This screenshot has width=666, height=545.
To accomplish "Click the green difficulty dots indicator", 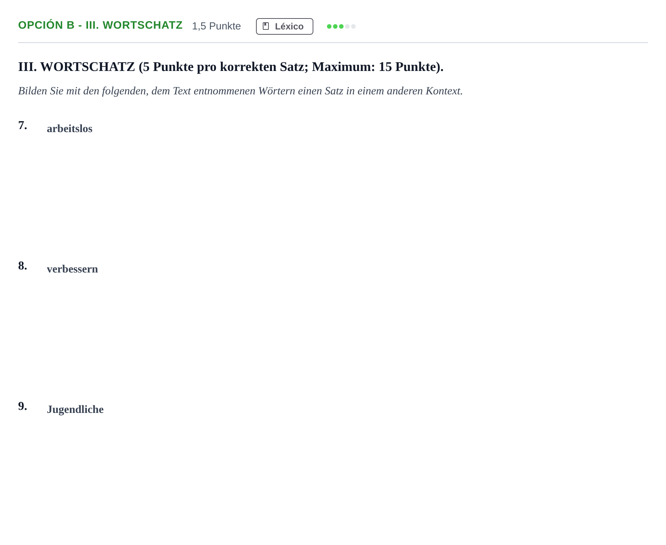I will tap(341, 26).
